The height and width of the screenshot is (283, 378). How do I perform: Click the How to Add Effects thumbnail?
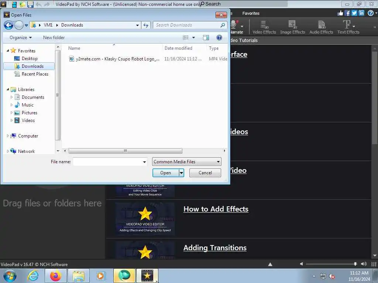click(x=145, y=219)
